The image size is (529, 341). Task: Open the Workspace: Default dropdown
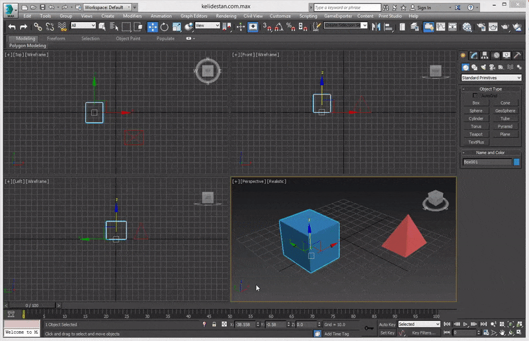coord(106,7)
